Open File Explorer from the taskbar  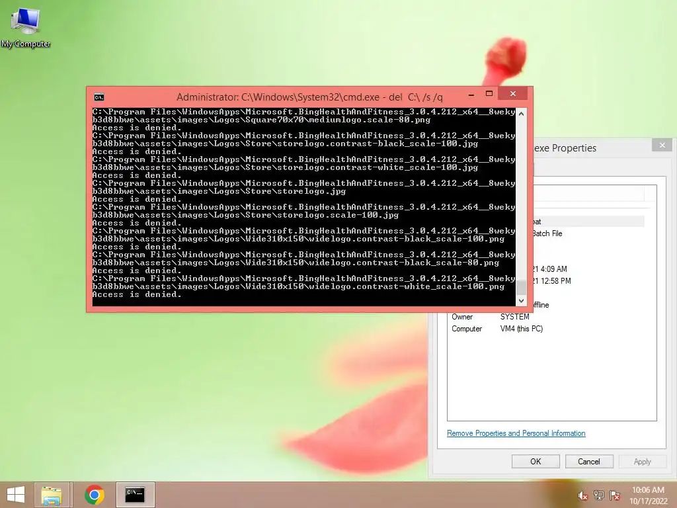pos(52,495)
